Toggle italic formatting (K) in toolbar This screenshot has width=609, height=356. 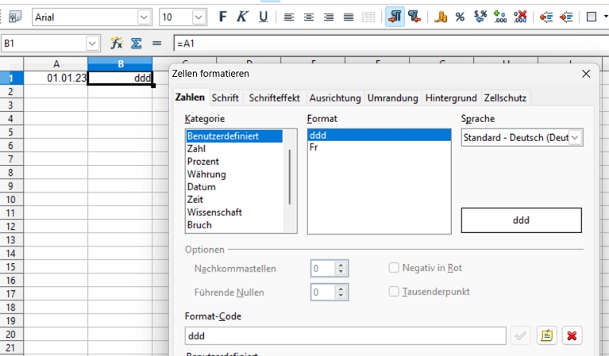tap(242, 17)
